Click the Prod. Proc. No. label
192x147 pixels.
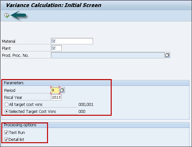(x=15, y=55)
